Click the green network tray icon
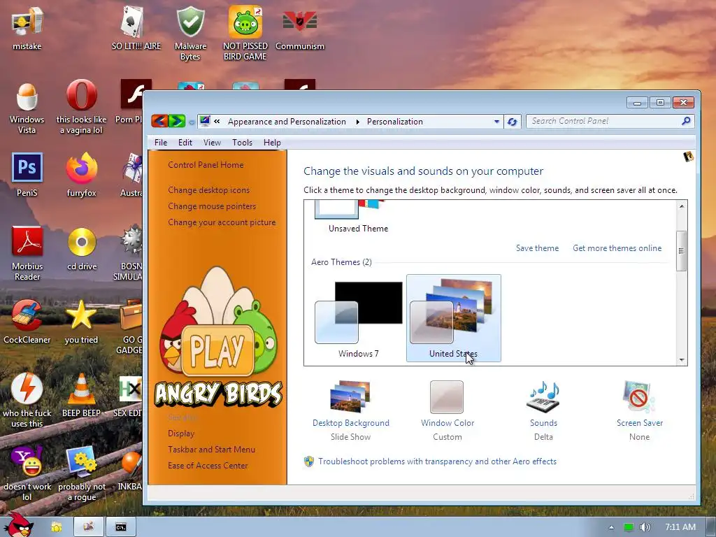This screenshot has width=716, height=537. 629,527
